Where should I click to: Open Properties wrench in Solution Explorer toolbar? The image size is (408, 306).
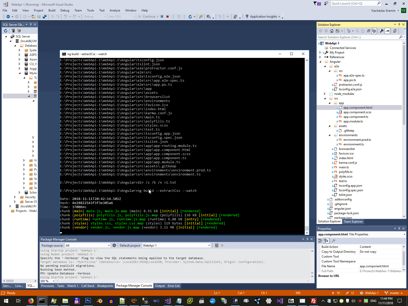(382, 31)
